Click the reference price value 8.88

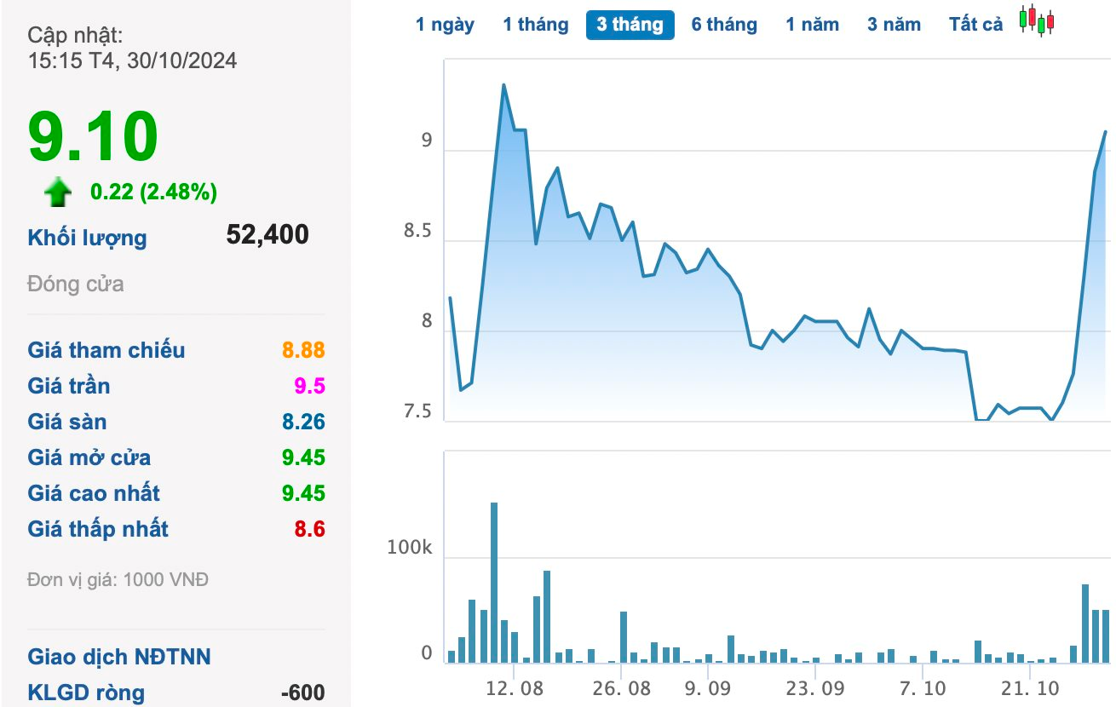303,350
